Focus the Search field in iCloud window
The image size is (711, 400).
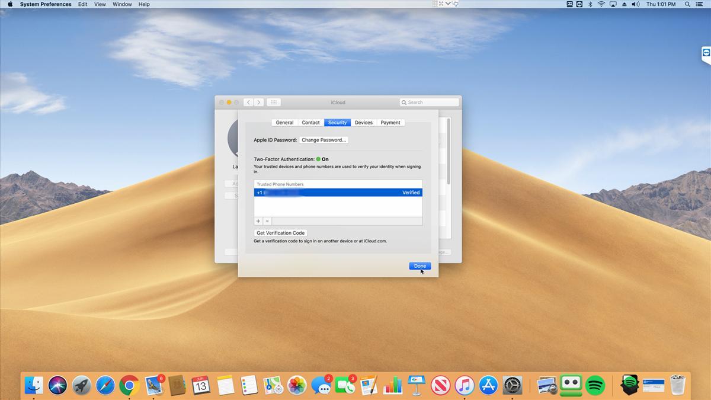coord(430,103)
